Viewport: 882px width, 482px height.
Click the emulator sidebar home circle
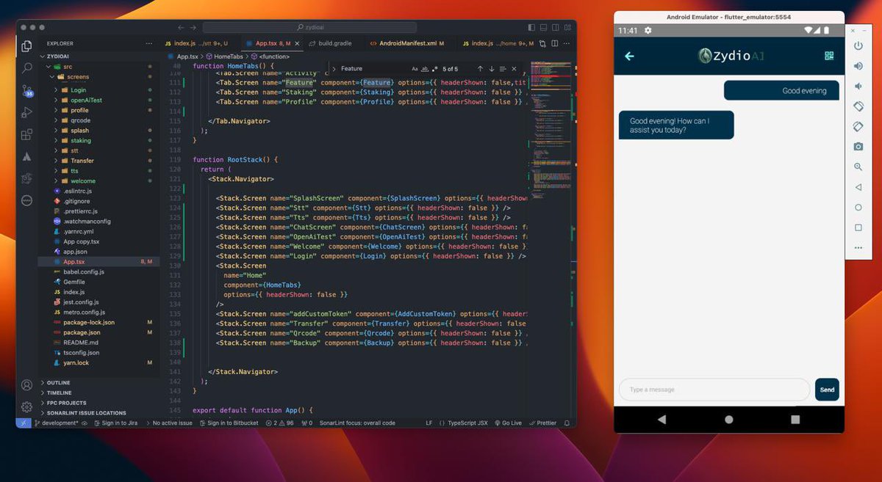[858, 208]
